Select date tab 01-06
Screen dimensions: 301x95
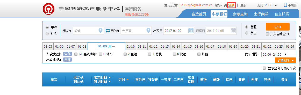coord(59,46)
